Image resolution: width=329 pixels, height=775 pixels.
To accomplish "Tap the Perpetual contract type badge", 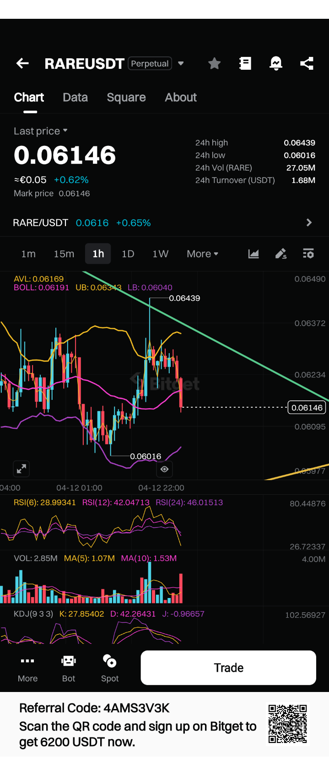I will tap(150, 63).
